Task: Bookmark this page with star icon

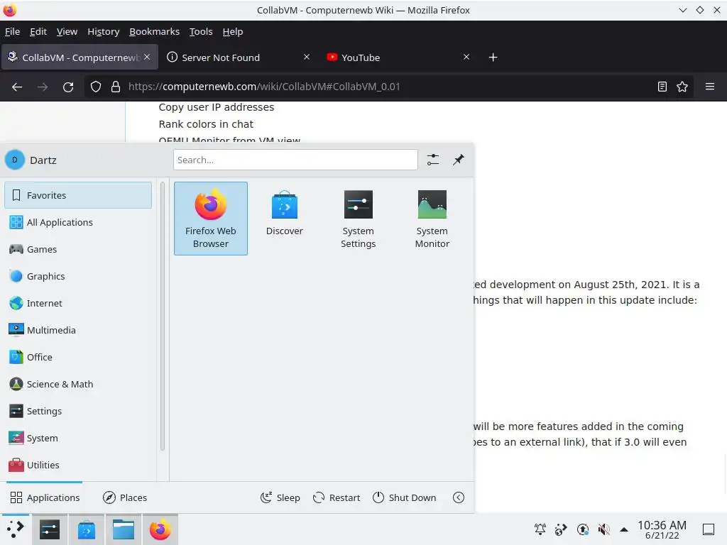Action: click(x=682, y=87)
